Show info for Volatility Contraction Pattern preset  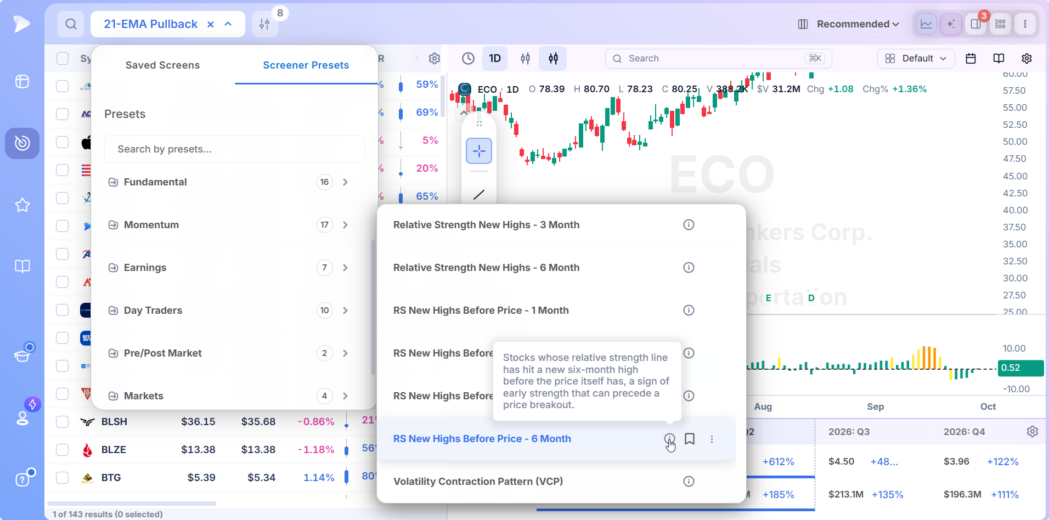(689, 482)
